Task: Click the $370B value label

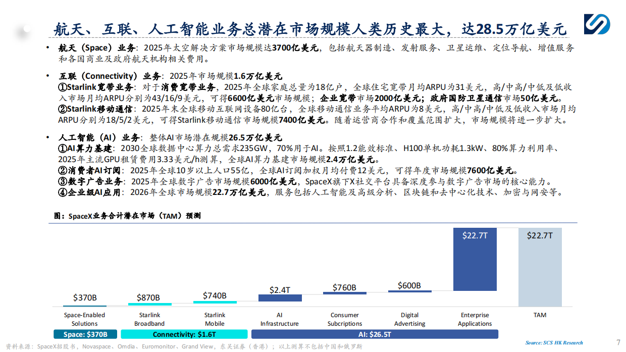Action: tap(85, 298)
